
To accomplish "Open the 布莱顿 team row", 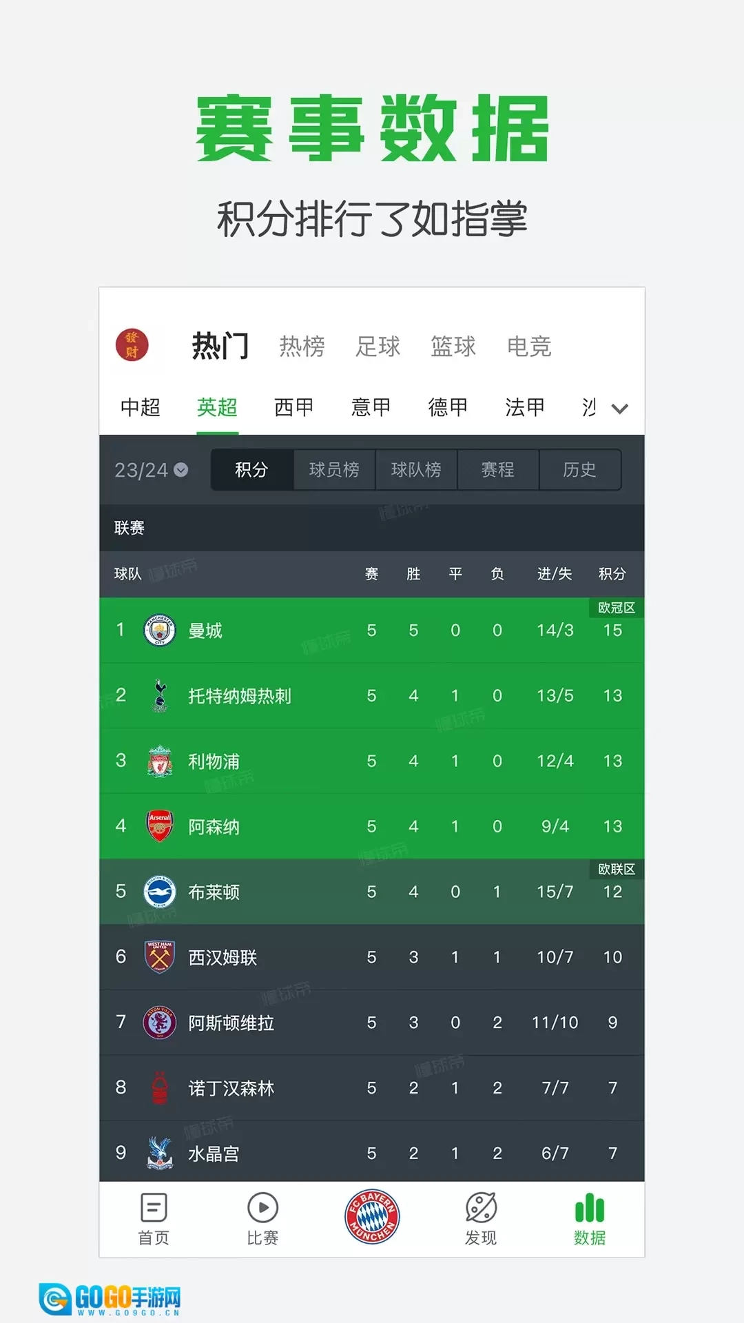I will (x=372, y=892).
